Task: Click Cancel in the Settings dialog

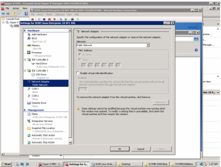Action: point(141,149)
